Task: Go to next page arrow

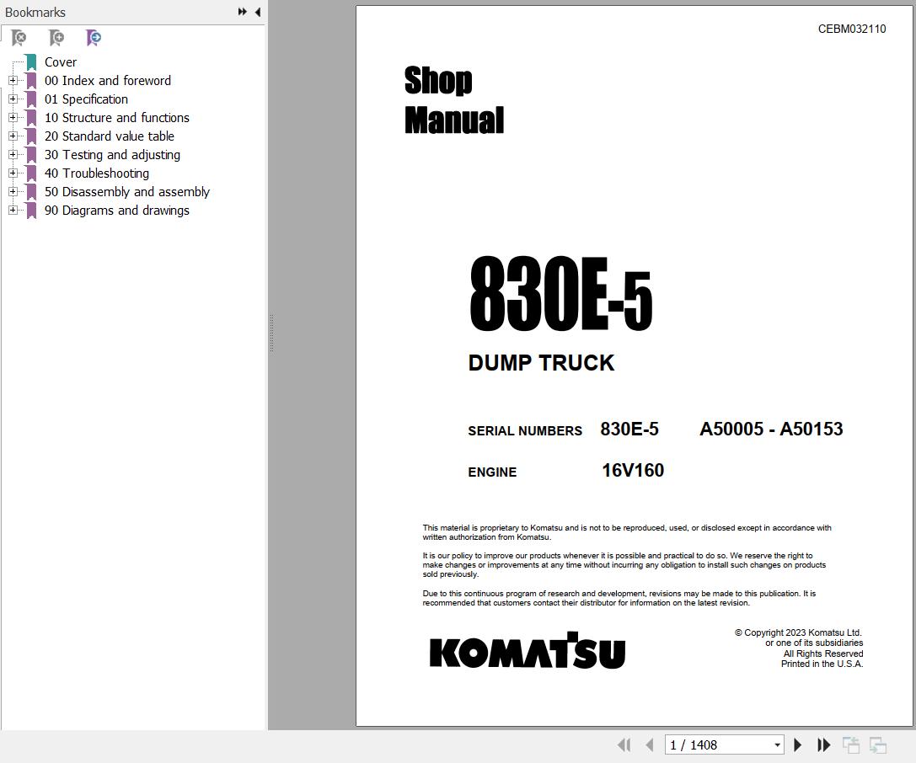Action: (x=797, y=745)
